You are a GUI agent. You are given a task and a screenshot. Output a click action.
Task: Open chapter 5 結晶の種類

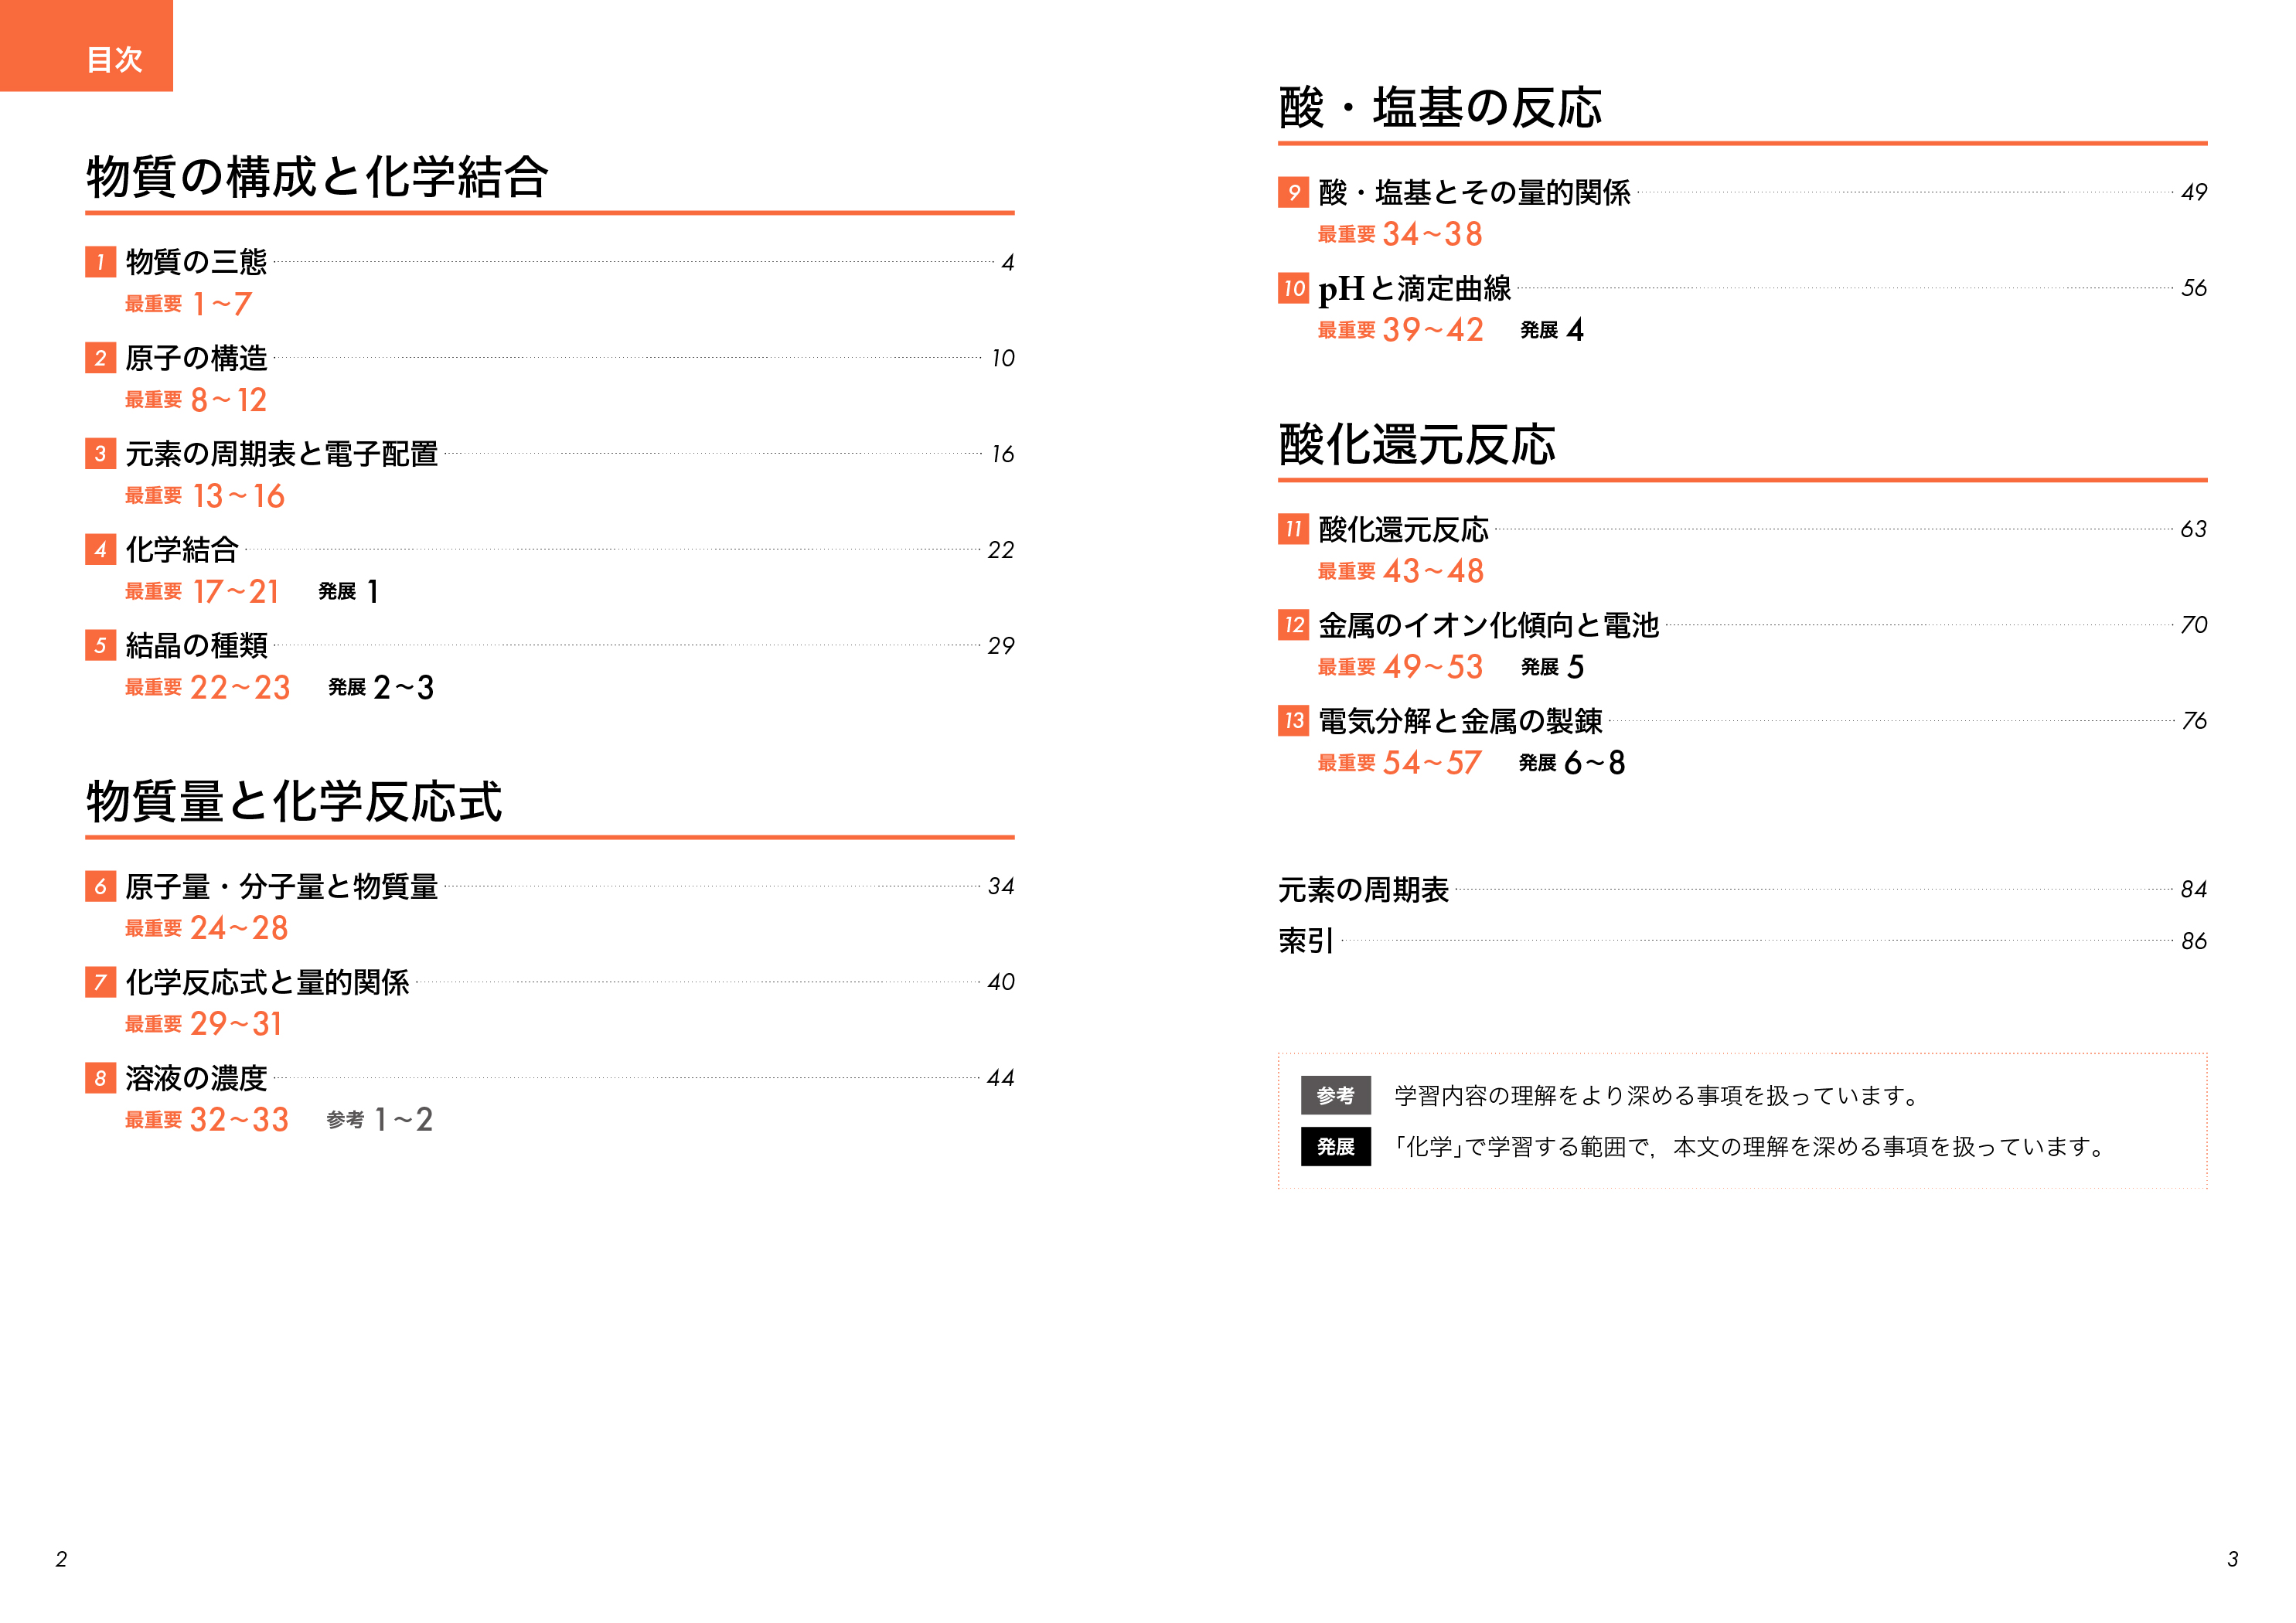[196, 646]
